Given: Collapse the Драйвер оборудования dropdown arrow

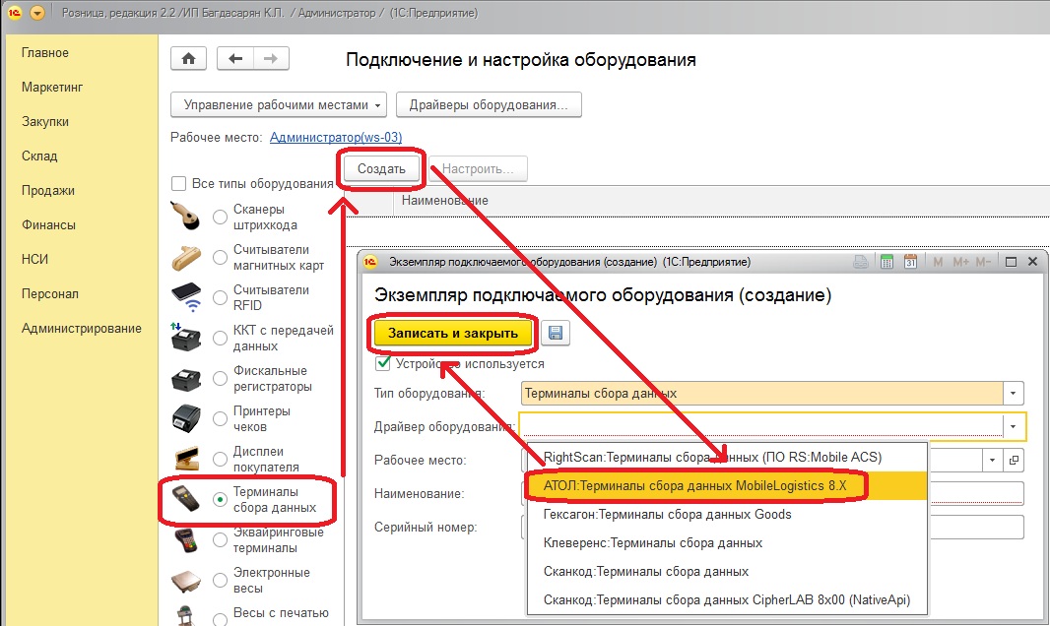Looking at the screenshot, I should 1014,427.
